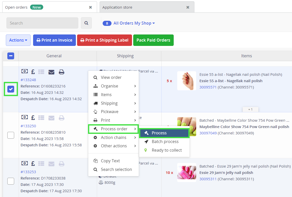Click items list icon on order #133248
This screenshot has width=292, height=197.
[41, 72]
